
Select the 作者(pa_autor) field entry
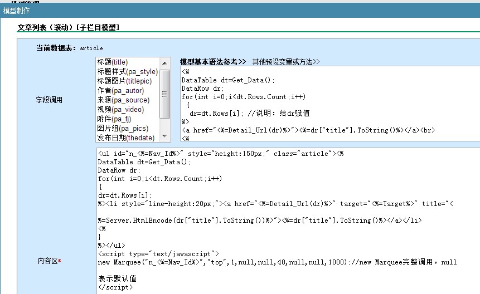pos(120,91)
